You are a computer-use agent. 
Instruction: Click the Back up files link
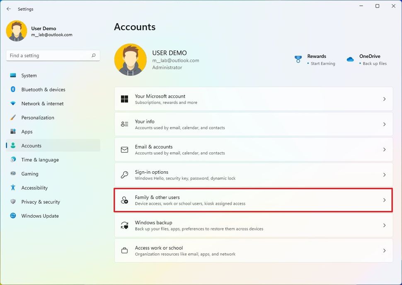point(375,64)
